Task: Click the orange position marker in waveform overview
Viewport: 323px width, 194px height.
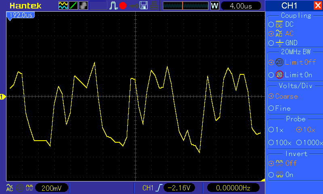Action: [182, 6]
